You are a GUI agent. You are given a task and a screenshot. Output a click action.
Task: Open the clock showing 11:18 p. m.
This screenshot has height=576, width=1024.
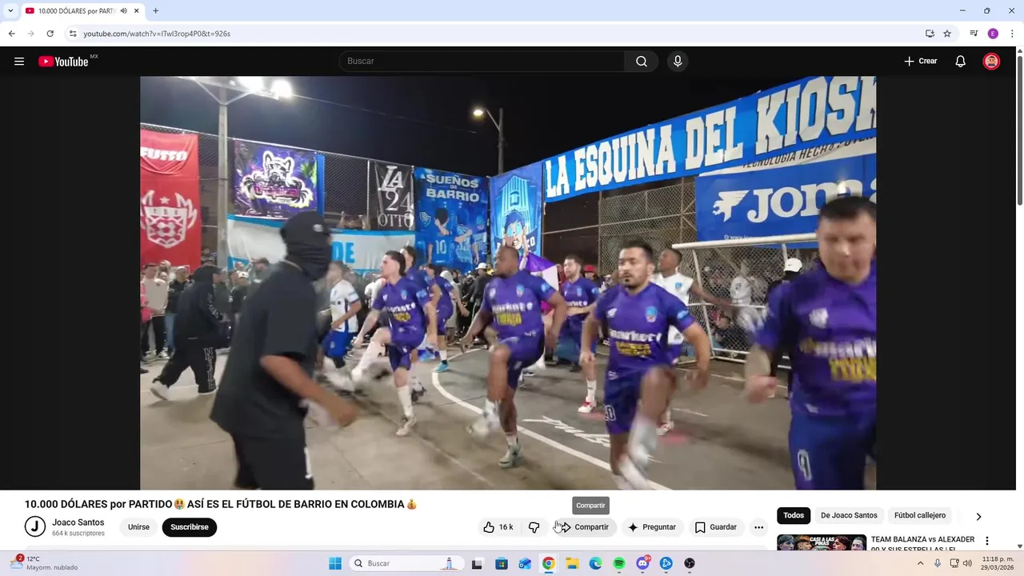[x=997, y=563]
